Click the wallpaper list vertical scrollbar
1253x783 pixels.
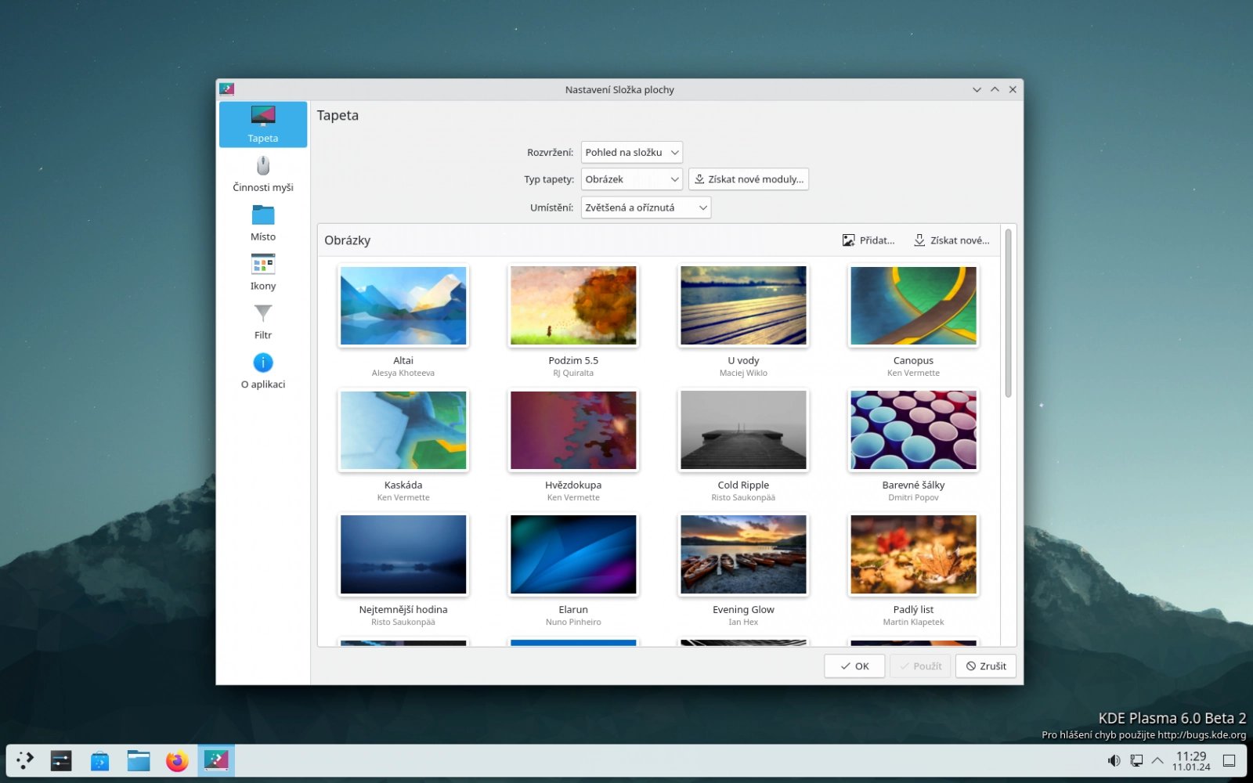[1008, 313]
